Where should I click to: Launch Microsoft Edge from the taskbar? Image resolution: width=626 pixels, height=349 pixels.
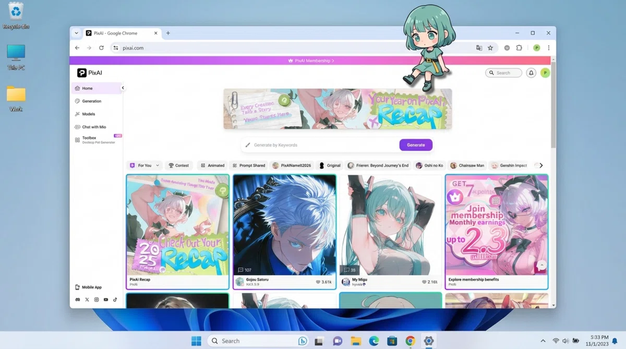[374, 341]
